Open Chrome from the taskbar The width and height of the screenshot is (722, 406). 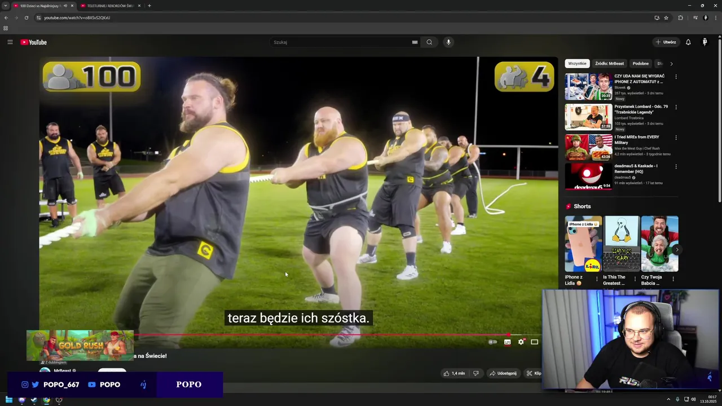coord(46,400)
